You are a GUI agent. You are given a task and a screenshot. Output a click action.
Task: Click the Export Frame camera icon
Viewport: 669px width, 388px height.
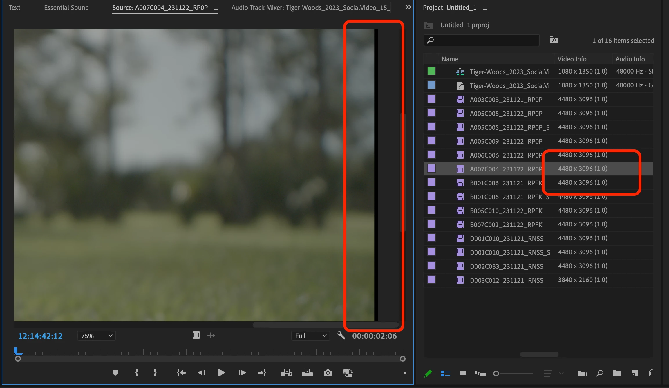click(328, 373)
